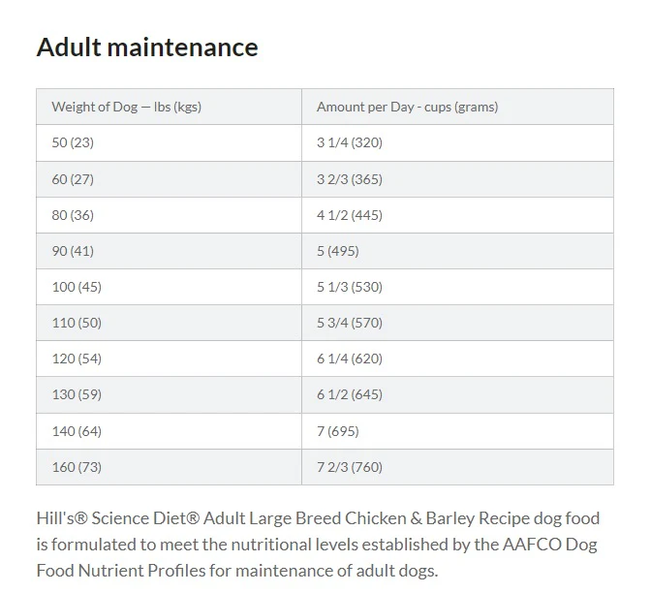Screen dimensions: 651x593
Task: Click the 100 (45) weight cell
Action: tap(169, 287)
